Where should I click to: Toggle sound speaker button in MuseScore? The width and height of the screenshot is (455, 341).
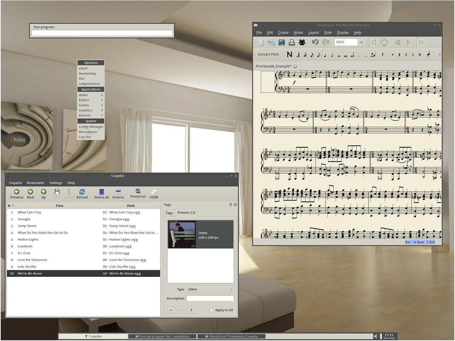[374, 42]
